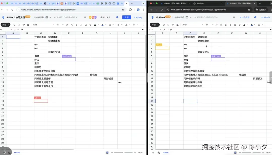Click the format painter icon in JitWord
Viewport: 272px width, 155px height.
[x=23, y=24]
